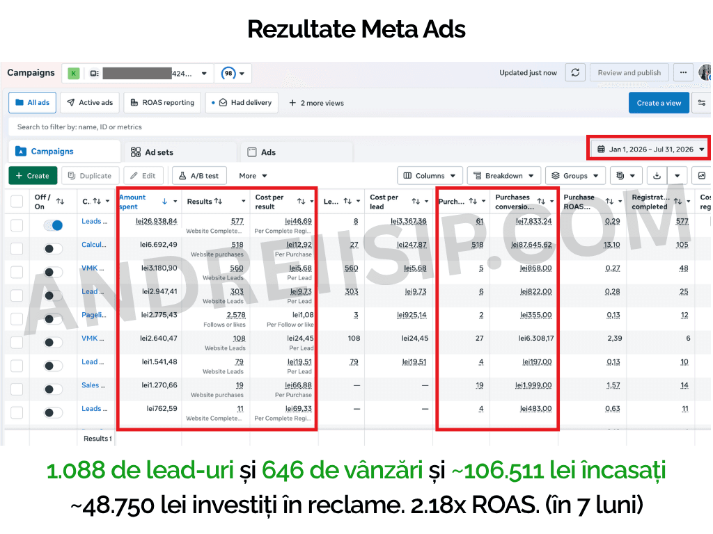Open the Sales campaign link
The height and width of the screenshot is (534, 713).
tap(93, 385)
